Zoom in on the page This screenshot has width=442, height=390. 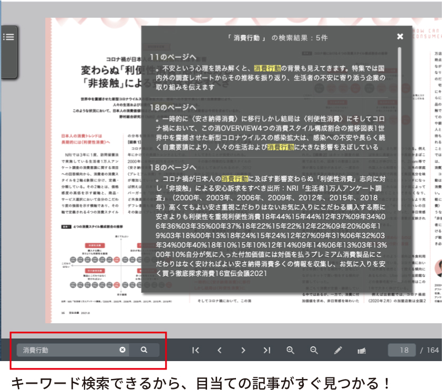click(290, 350)
